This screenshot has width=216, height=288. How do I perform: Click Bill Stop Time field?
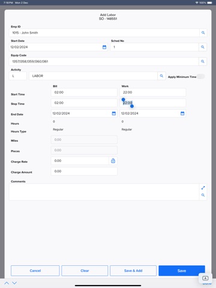[84, 103]
